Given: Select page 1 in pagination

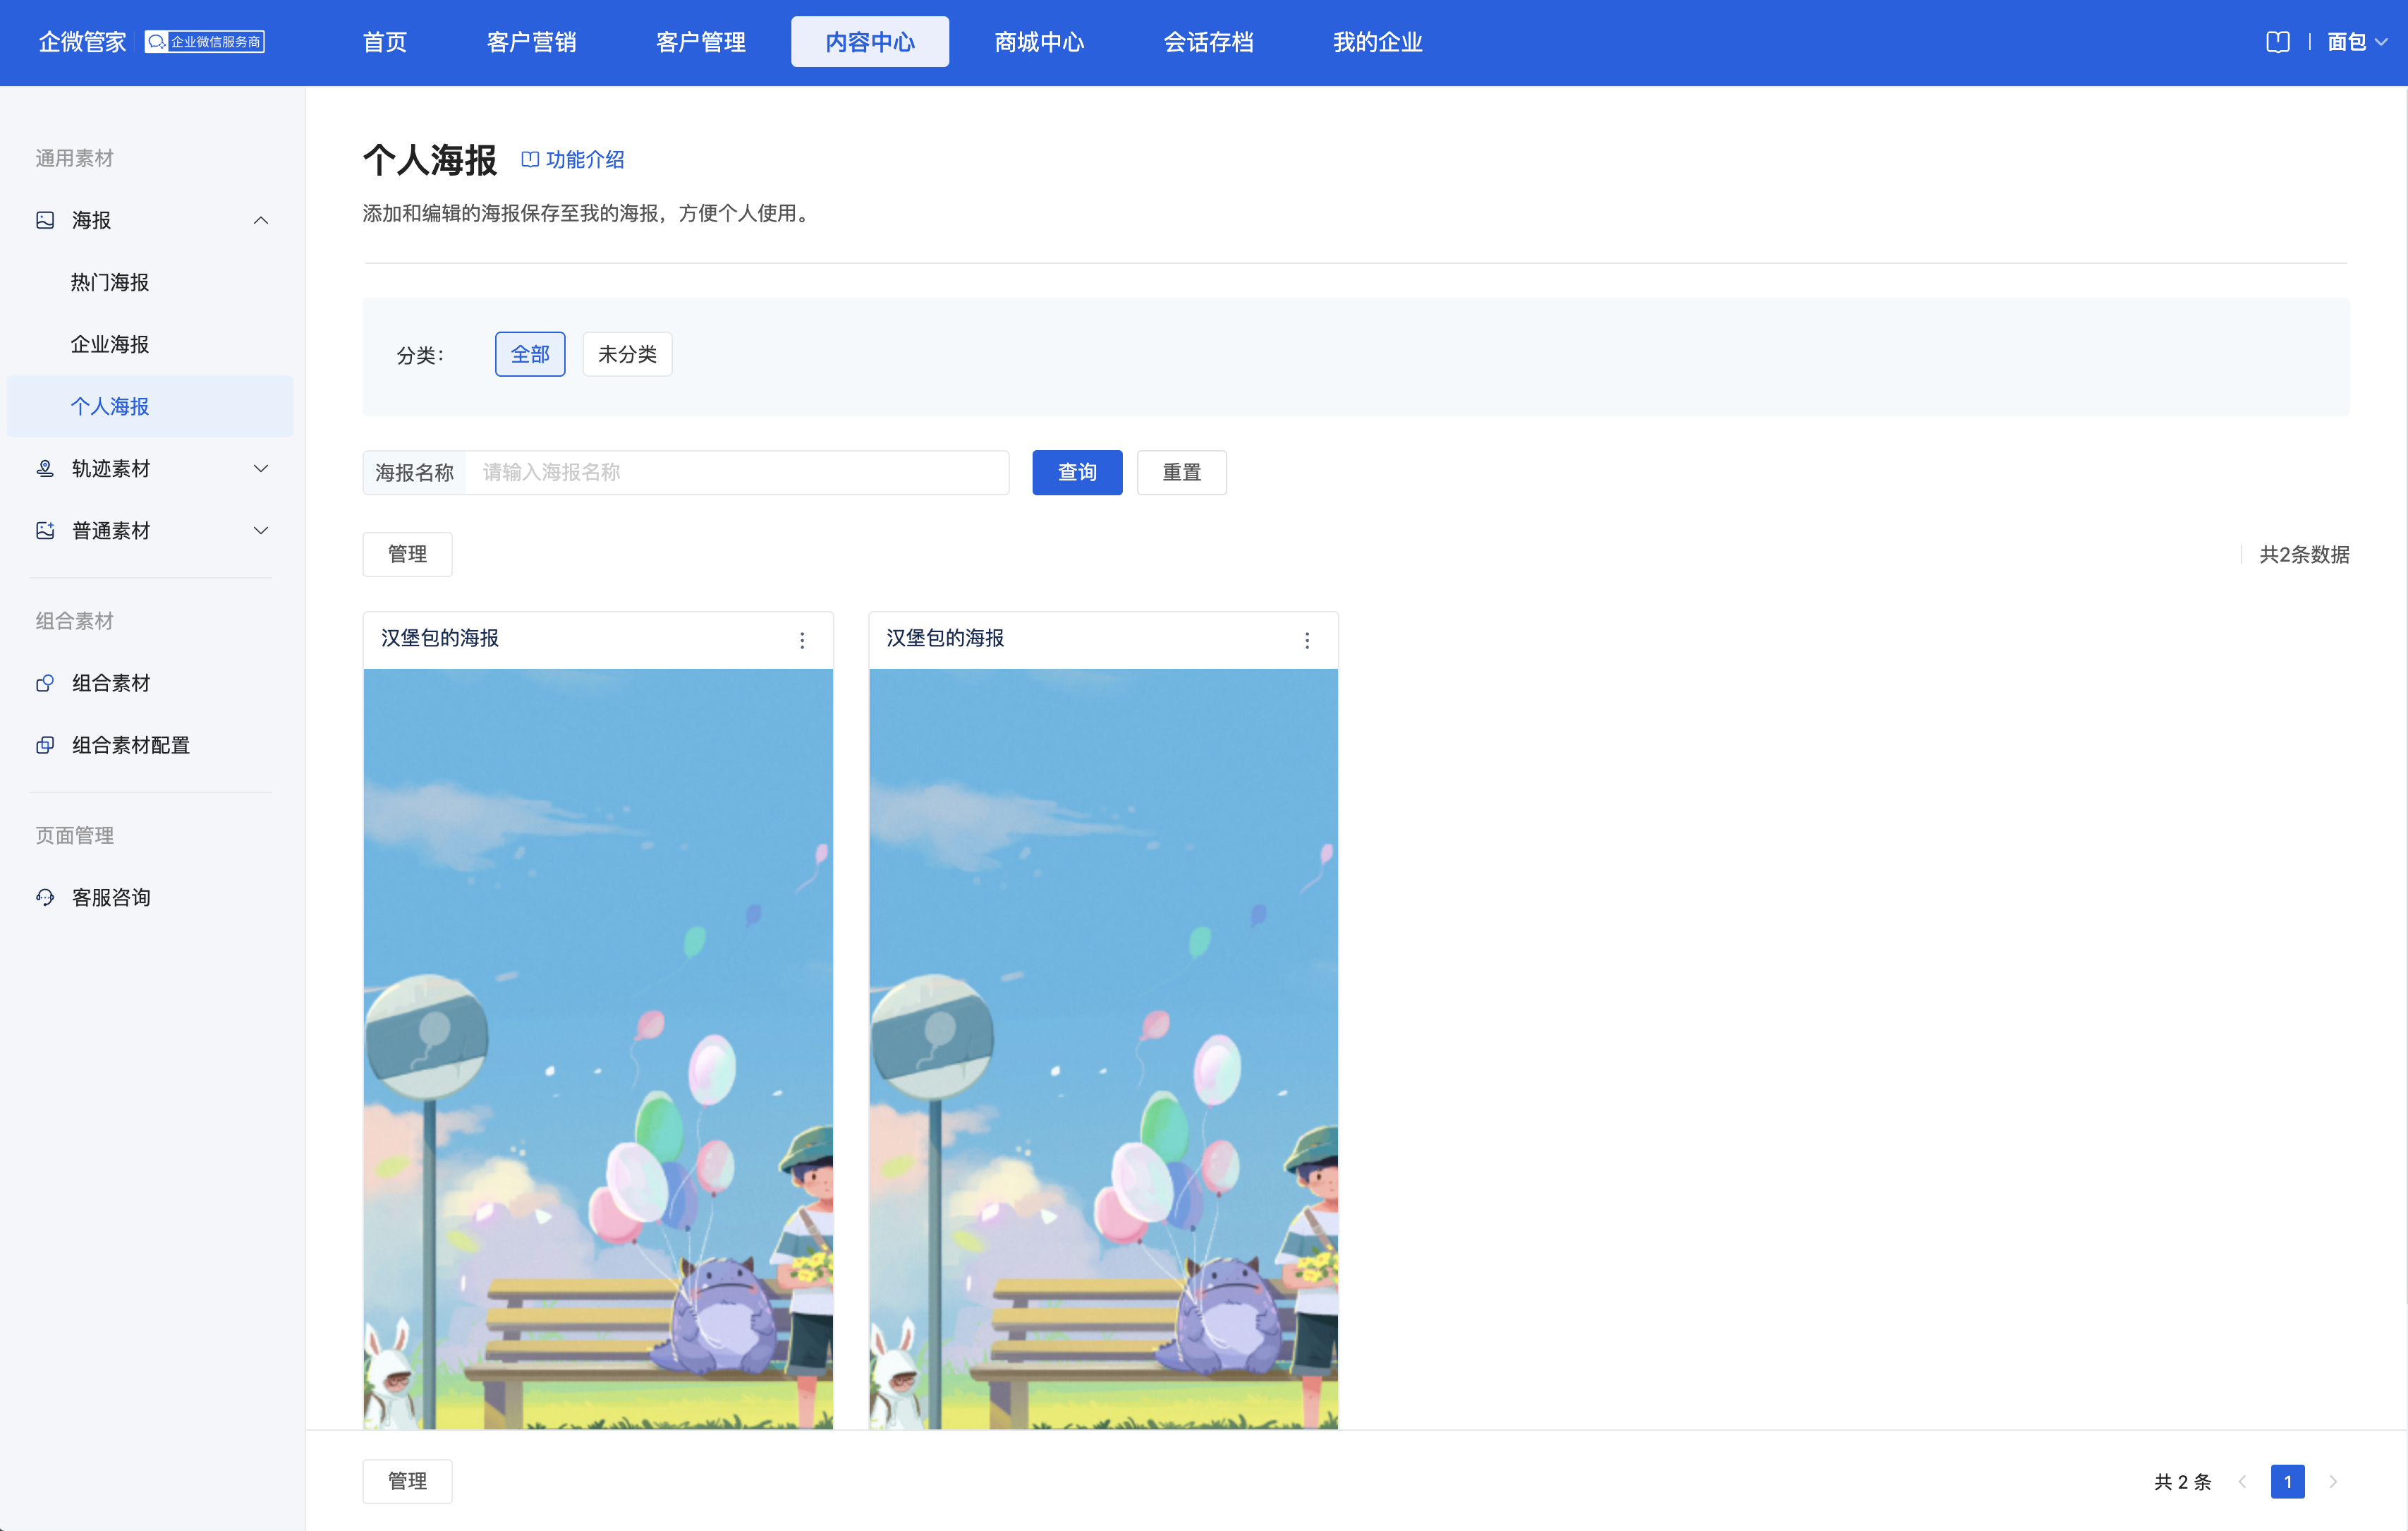Looking at the screenshot, I should tap(2287, 1481).
